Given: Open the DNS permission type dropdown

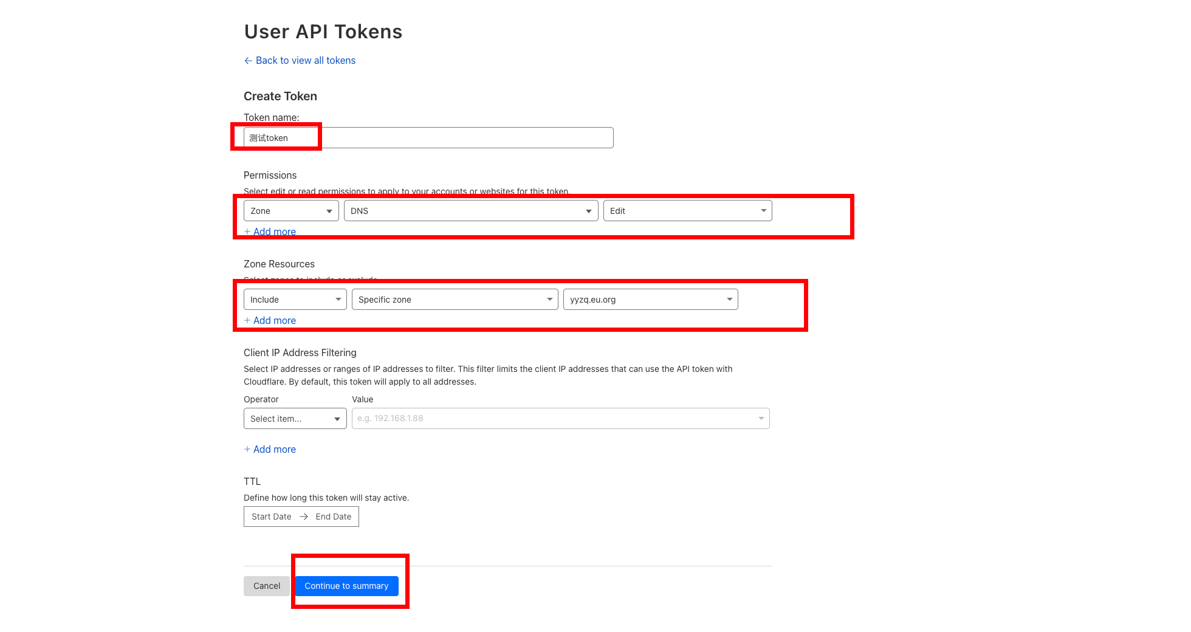Looking at the screenshot, I should coord(470,211).
